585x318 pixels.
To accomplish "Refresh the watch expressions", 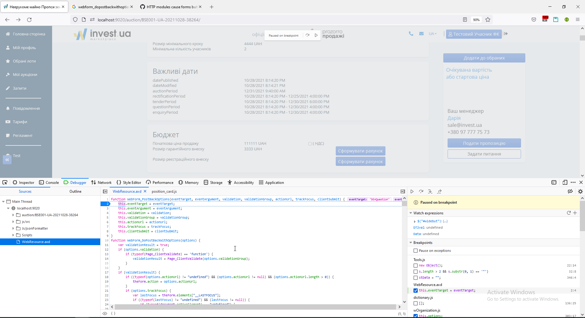I will click(x=569, y=213).
